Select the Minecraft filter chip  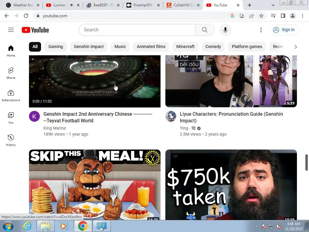(x=185, y=47)
